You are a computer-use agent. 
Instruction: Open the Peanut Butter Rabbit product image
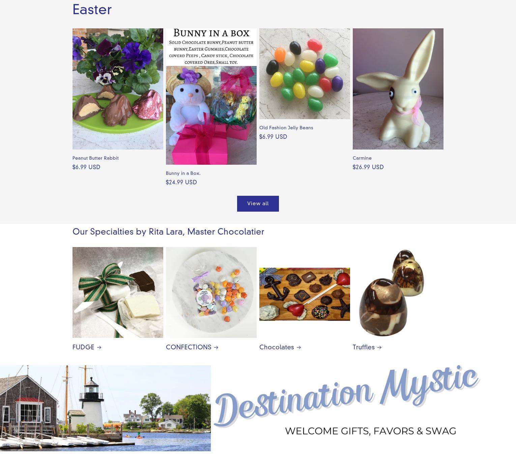[118, 89]
